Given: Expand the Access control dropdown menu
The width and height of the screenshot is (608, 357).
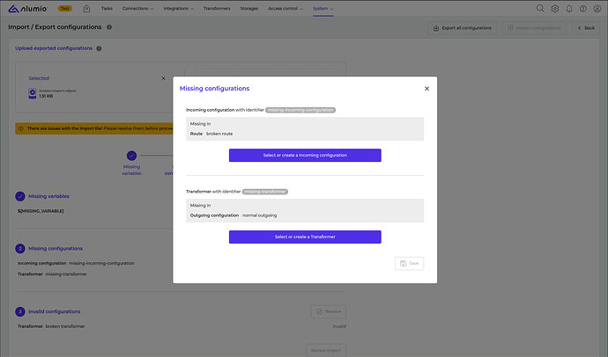Looking at the screenshot, I should (286, 8).
